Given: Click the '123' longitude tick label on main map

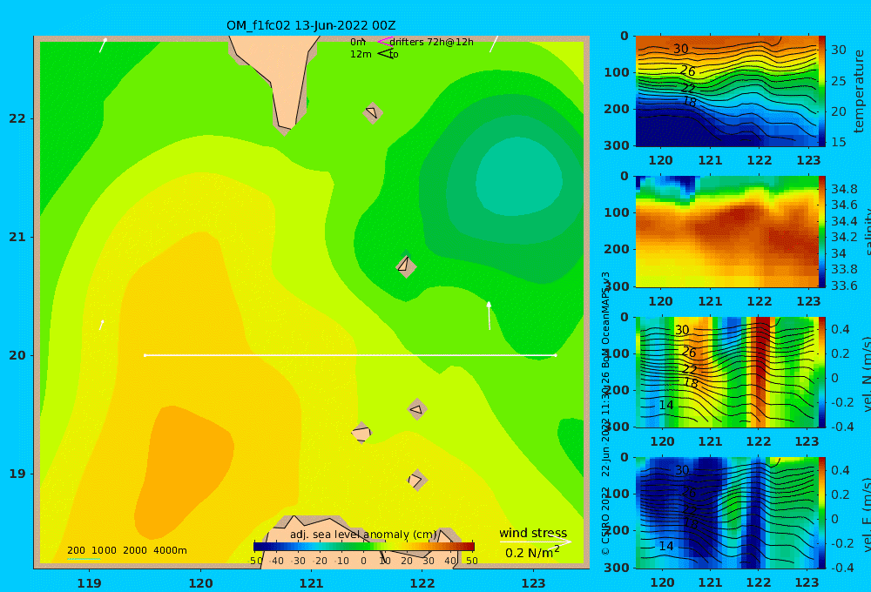Looking at the screenshot, I should pyautogui.click(x=534, y=583).
